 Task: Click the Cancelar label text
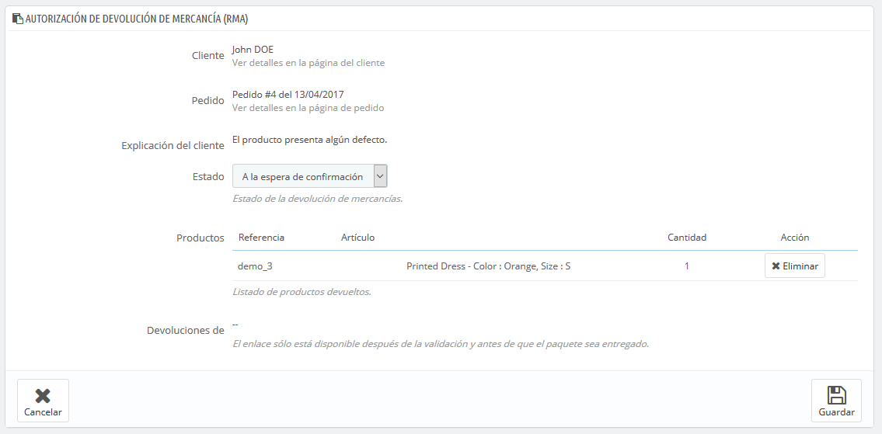[43, 412]
